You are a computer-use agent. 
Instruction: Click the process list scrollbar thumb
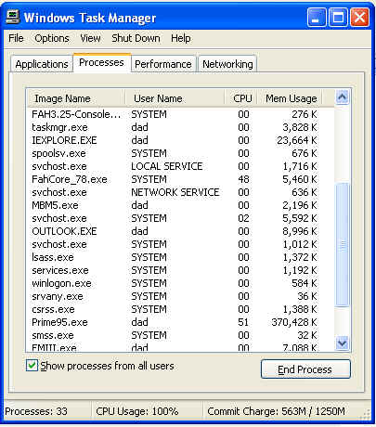(342, 245)
